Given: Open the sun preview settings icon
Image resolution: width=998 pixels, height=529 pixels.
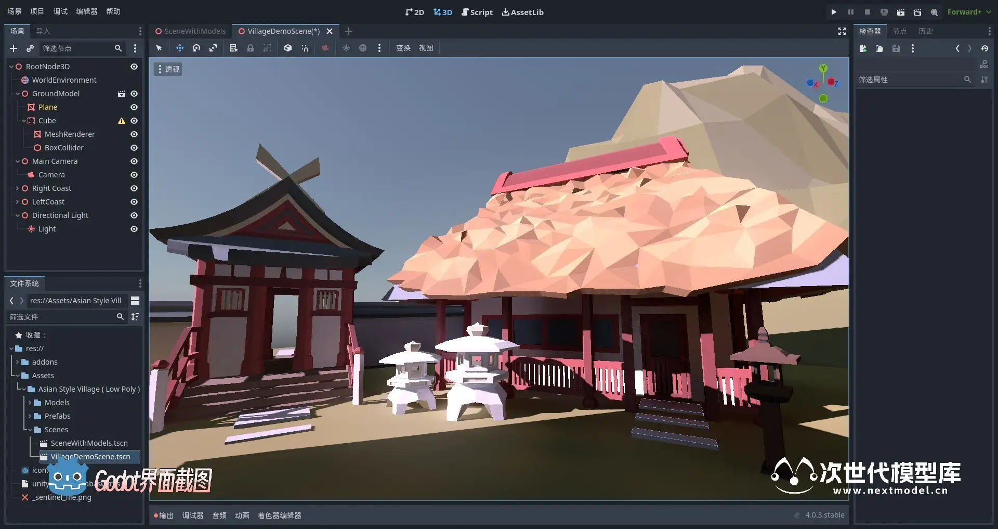Looking at the screenshot, I should (x=346, y=48).
